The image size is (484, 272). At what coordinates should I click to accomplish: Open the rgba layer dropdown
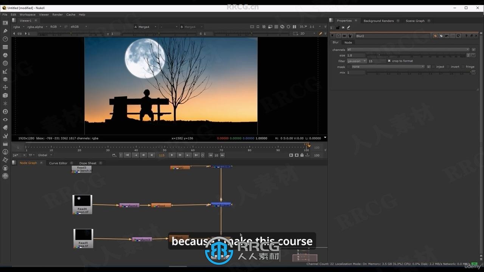click(x=19, y=27)
